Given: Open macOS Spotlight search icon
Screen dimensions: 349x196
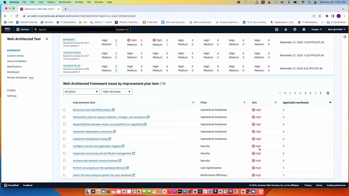Looking at the screenshot, I should [x=309, y=2].
